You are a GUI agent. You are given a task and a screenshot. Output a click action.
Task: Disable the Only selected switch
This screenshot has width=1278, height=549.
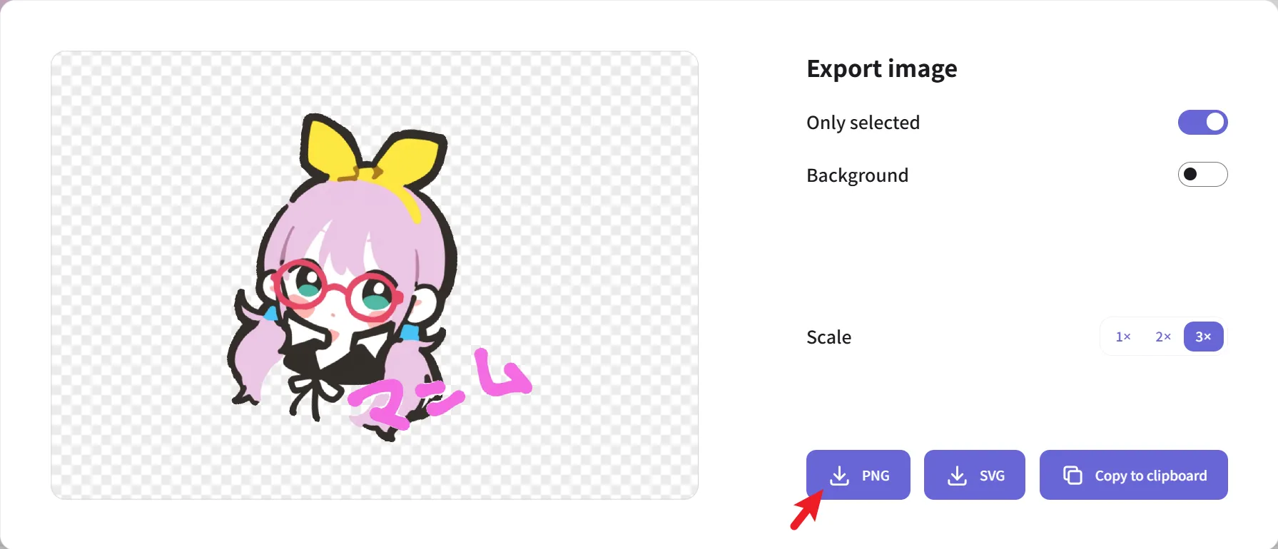(1202, 122)
